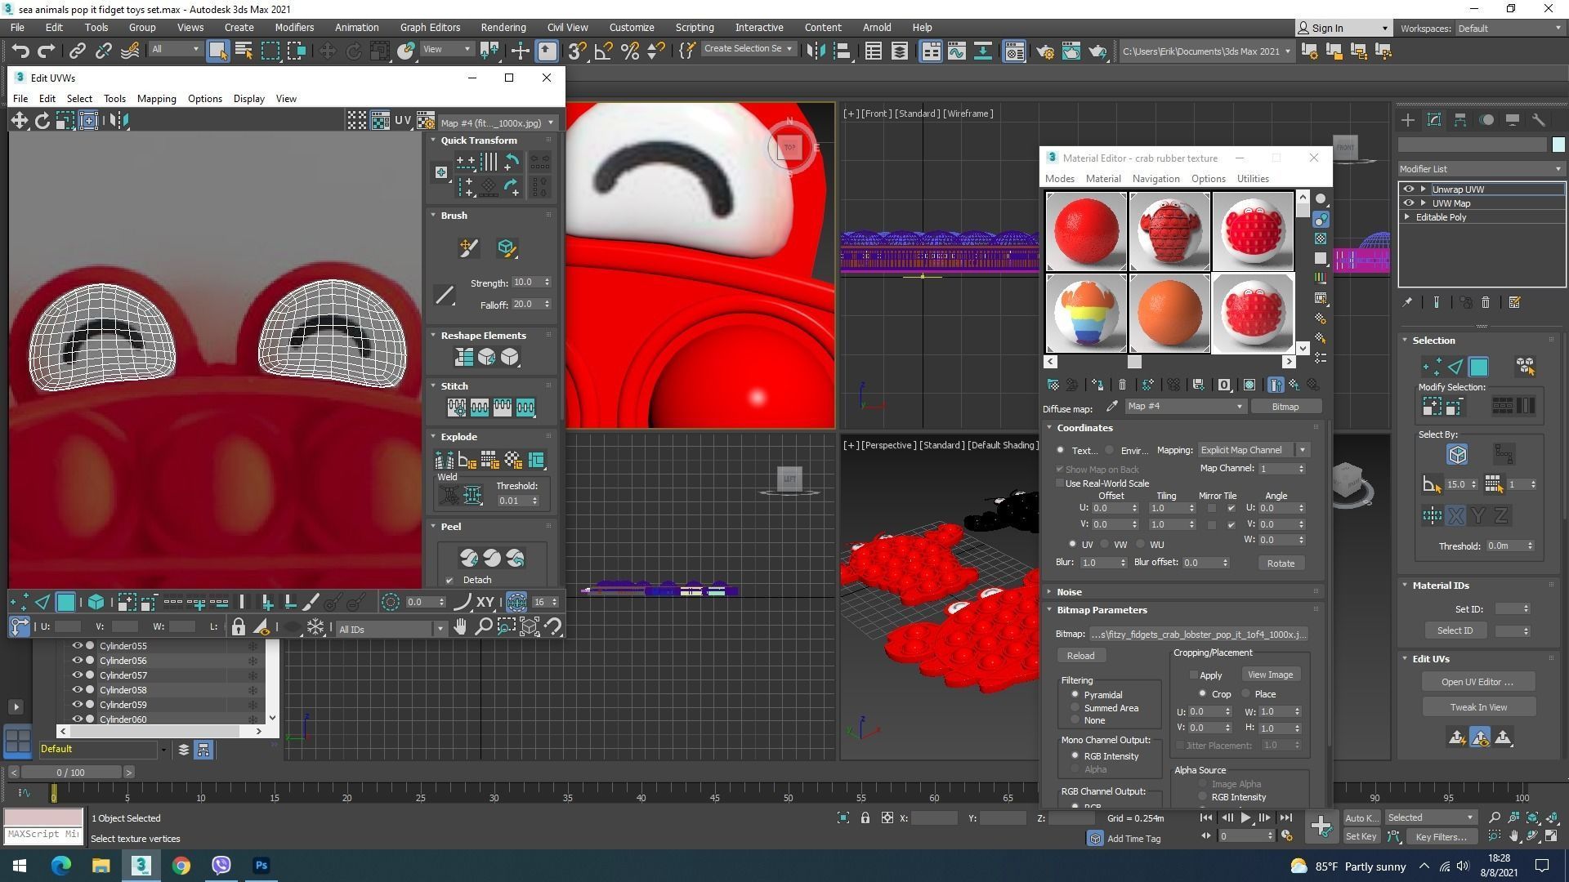1569x882 pixels.
Task: Open the Render Setup teapot icon
Action: [1044, 51]
